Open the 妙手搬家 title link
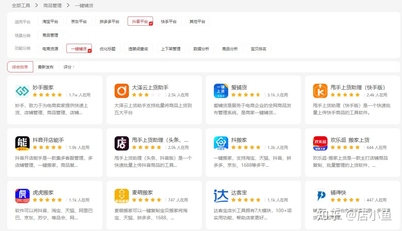This screenshot has height=231, width=402. tap(43, 87)
